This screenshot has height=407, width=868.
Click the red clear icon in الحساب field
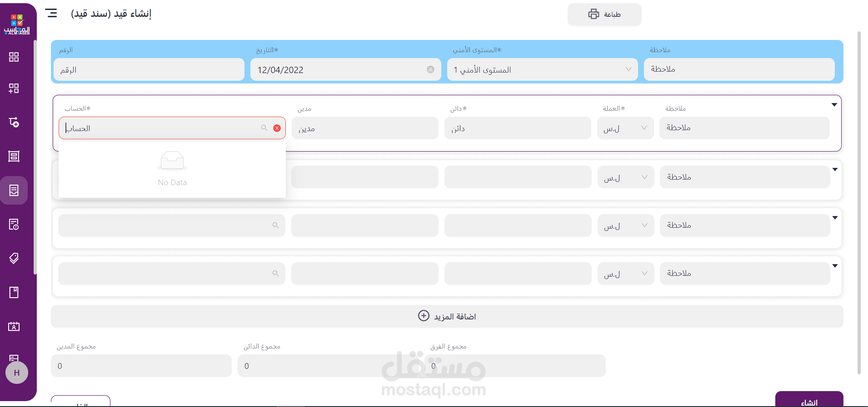(277, 128)
